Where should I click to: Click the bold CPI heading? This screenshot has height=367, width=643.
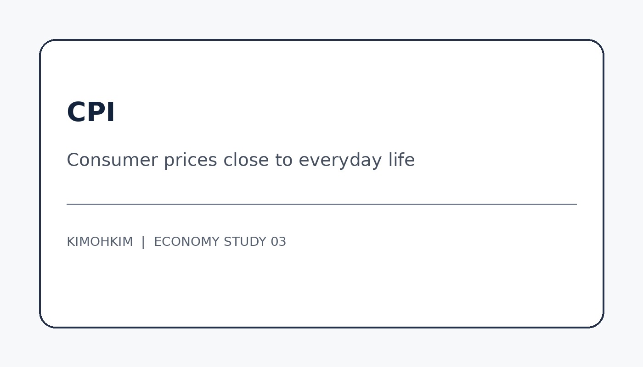[90, 112]
